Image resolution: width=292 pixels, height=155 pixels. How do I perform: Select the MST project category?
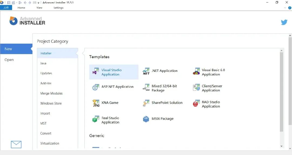pyautogui.click(x=57, y=123)
